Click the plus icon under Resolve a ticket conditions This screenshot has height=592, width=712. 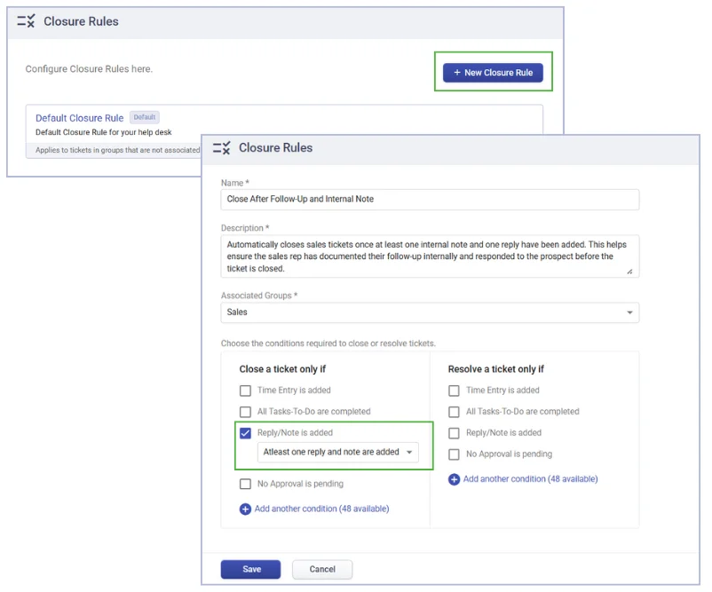pyautogui.click(x=454, y=479)
